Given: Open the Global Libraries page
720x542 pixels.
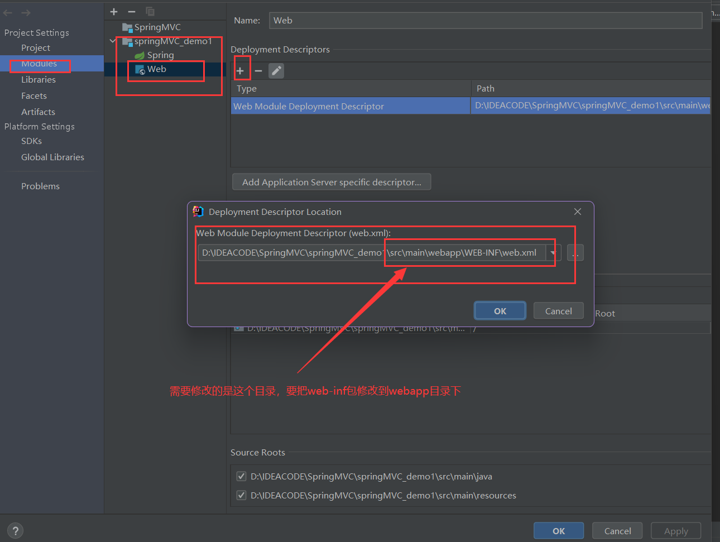Looking at the screenshot, I should [52, 157].
